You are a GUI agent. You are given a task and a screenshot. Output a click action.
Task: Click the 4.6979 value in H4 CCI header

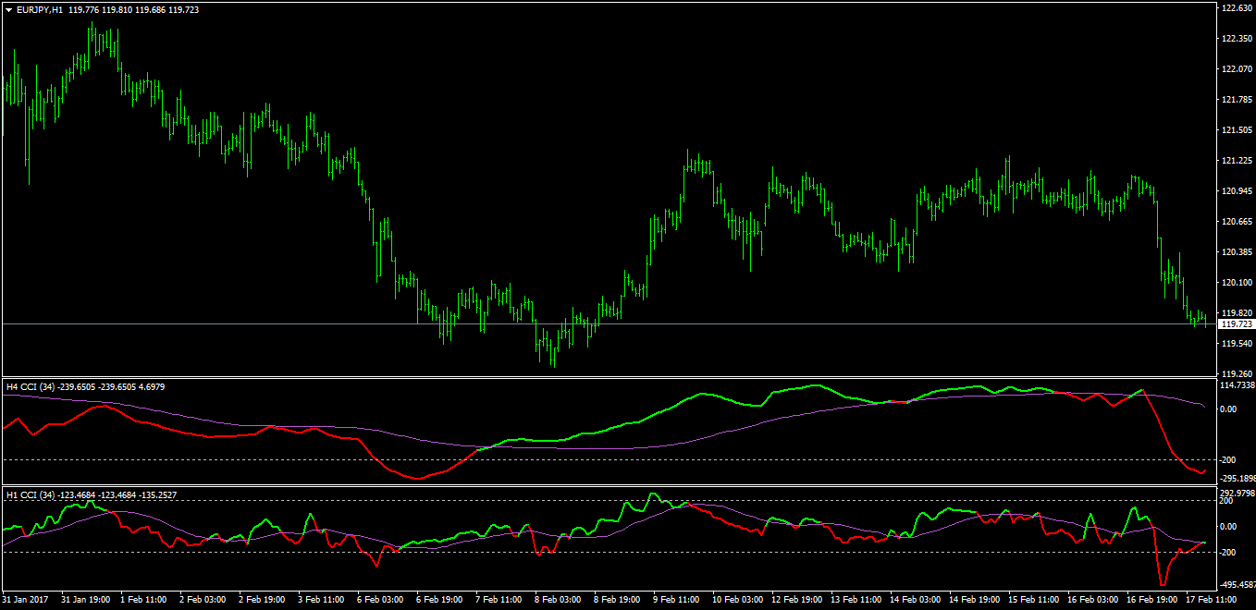(x=154, y=386)
